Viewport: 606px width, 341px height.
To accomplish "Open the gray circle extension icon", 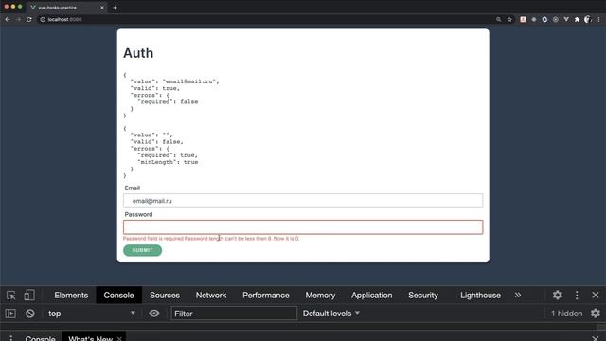I will click(534, 19).
